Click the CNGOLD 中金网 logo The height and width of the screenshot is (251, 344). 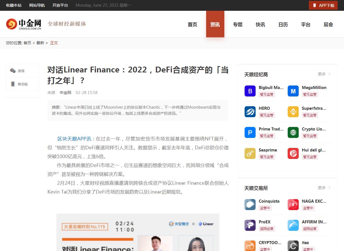pyautogui.click(x=24, y=24)
